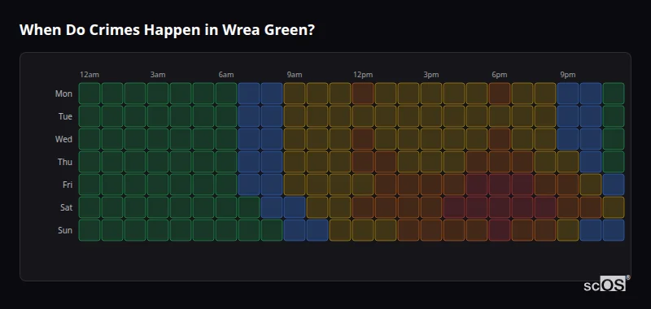Click the Mon row label
Image resolution: width=651 pixels, height=309 pixels.
click(x=63, y=94)
